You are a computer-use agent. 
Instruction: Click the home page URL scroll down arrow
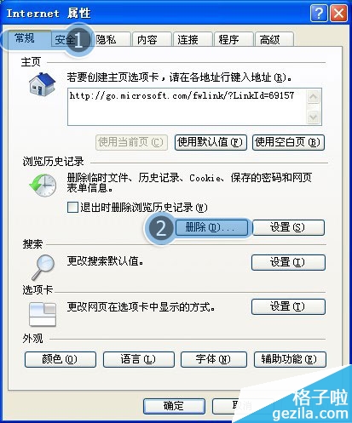(313, 117)
